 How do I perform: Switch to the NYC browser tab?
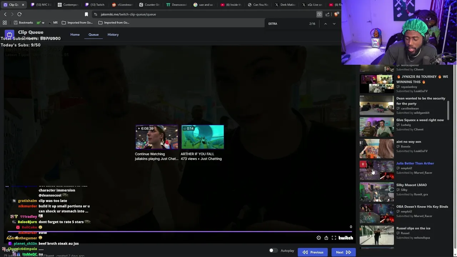pyautogui.click(x=41, y=5)
